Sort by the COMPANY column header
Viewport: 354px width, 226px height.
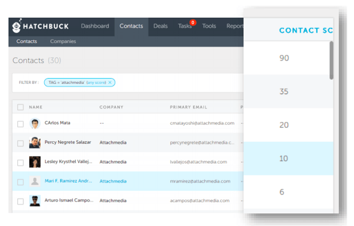[x=111, y=107]
